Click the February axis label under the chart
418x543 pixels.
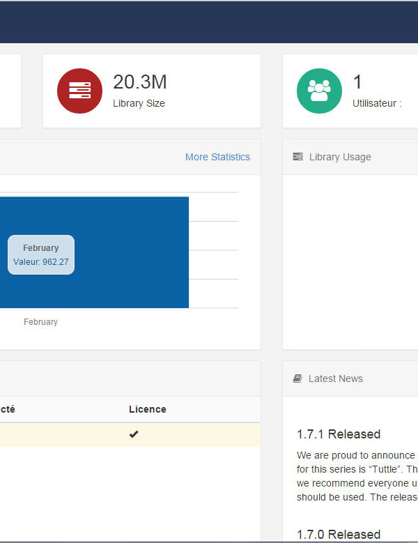[x=40, y=322]
